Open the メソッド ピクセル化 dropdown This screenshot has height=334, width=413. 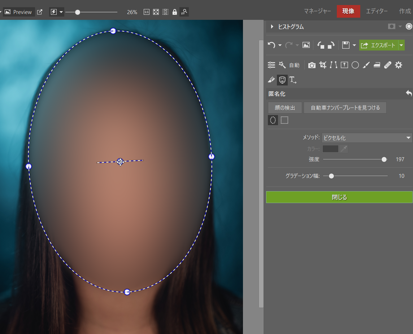pyautogui.click(x=367, y=138)
